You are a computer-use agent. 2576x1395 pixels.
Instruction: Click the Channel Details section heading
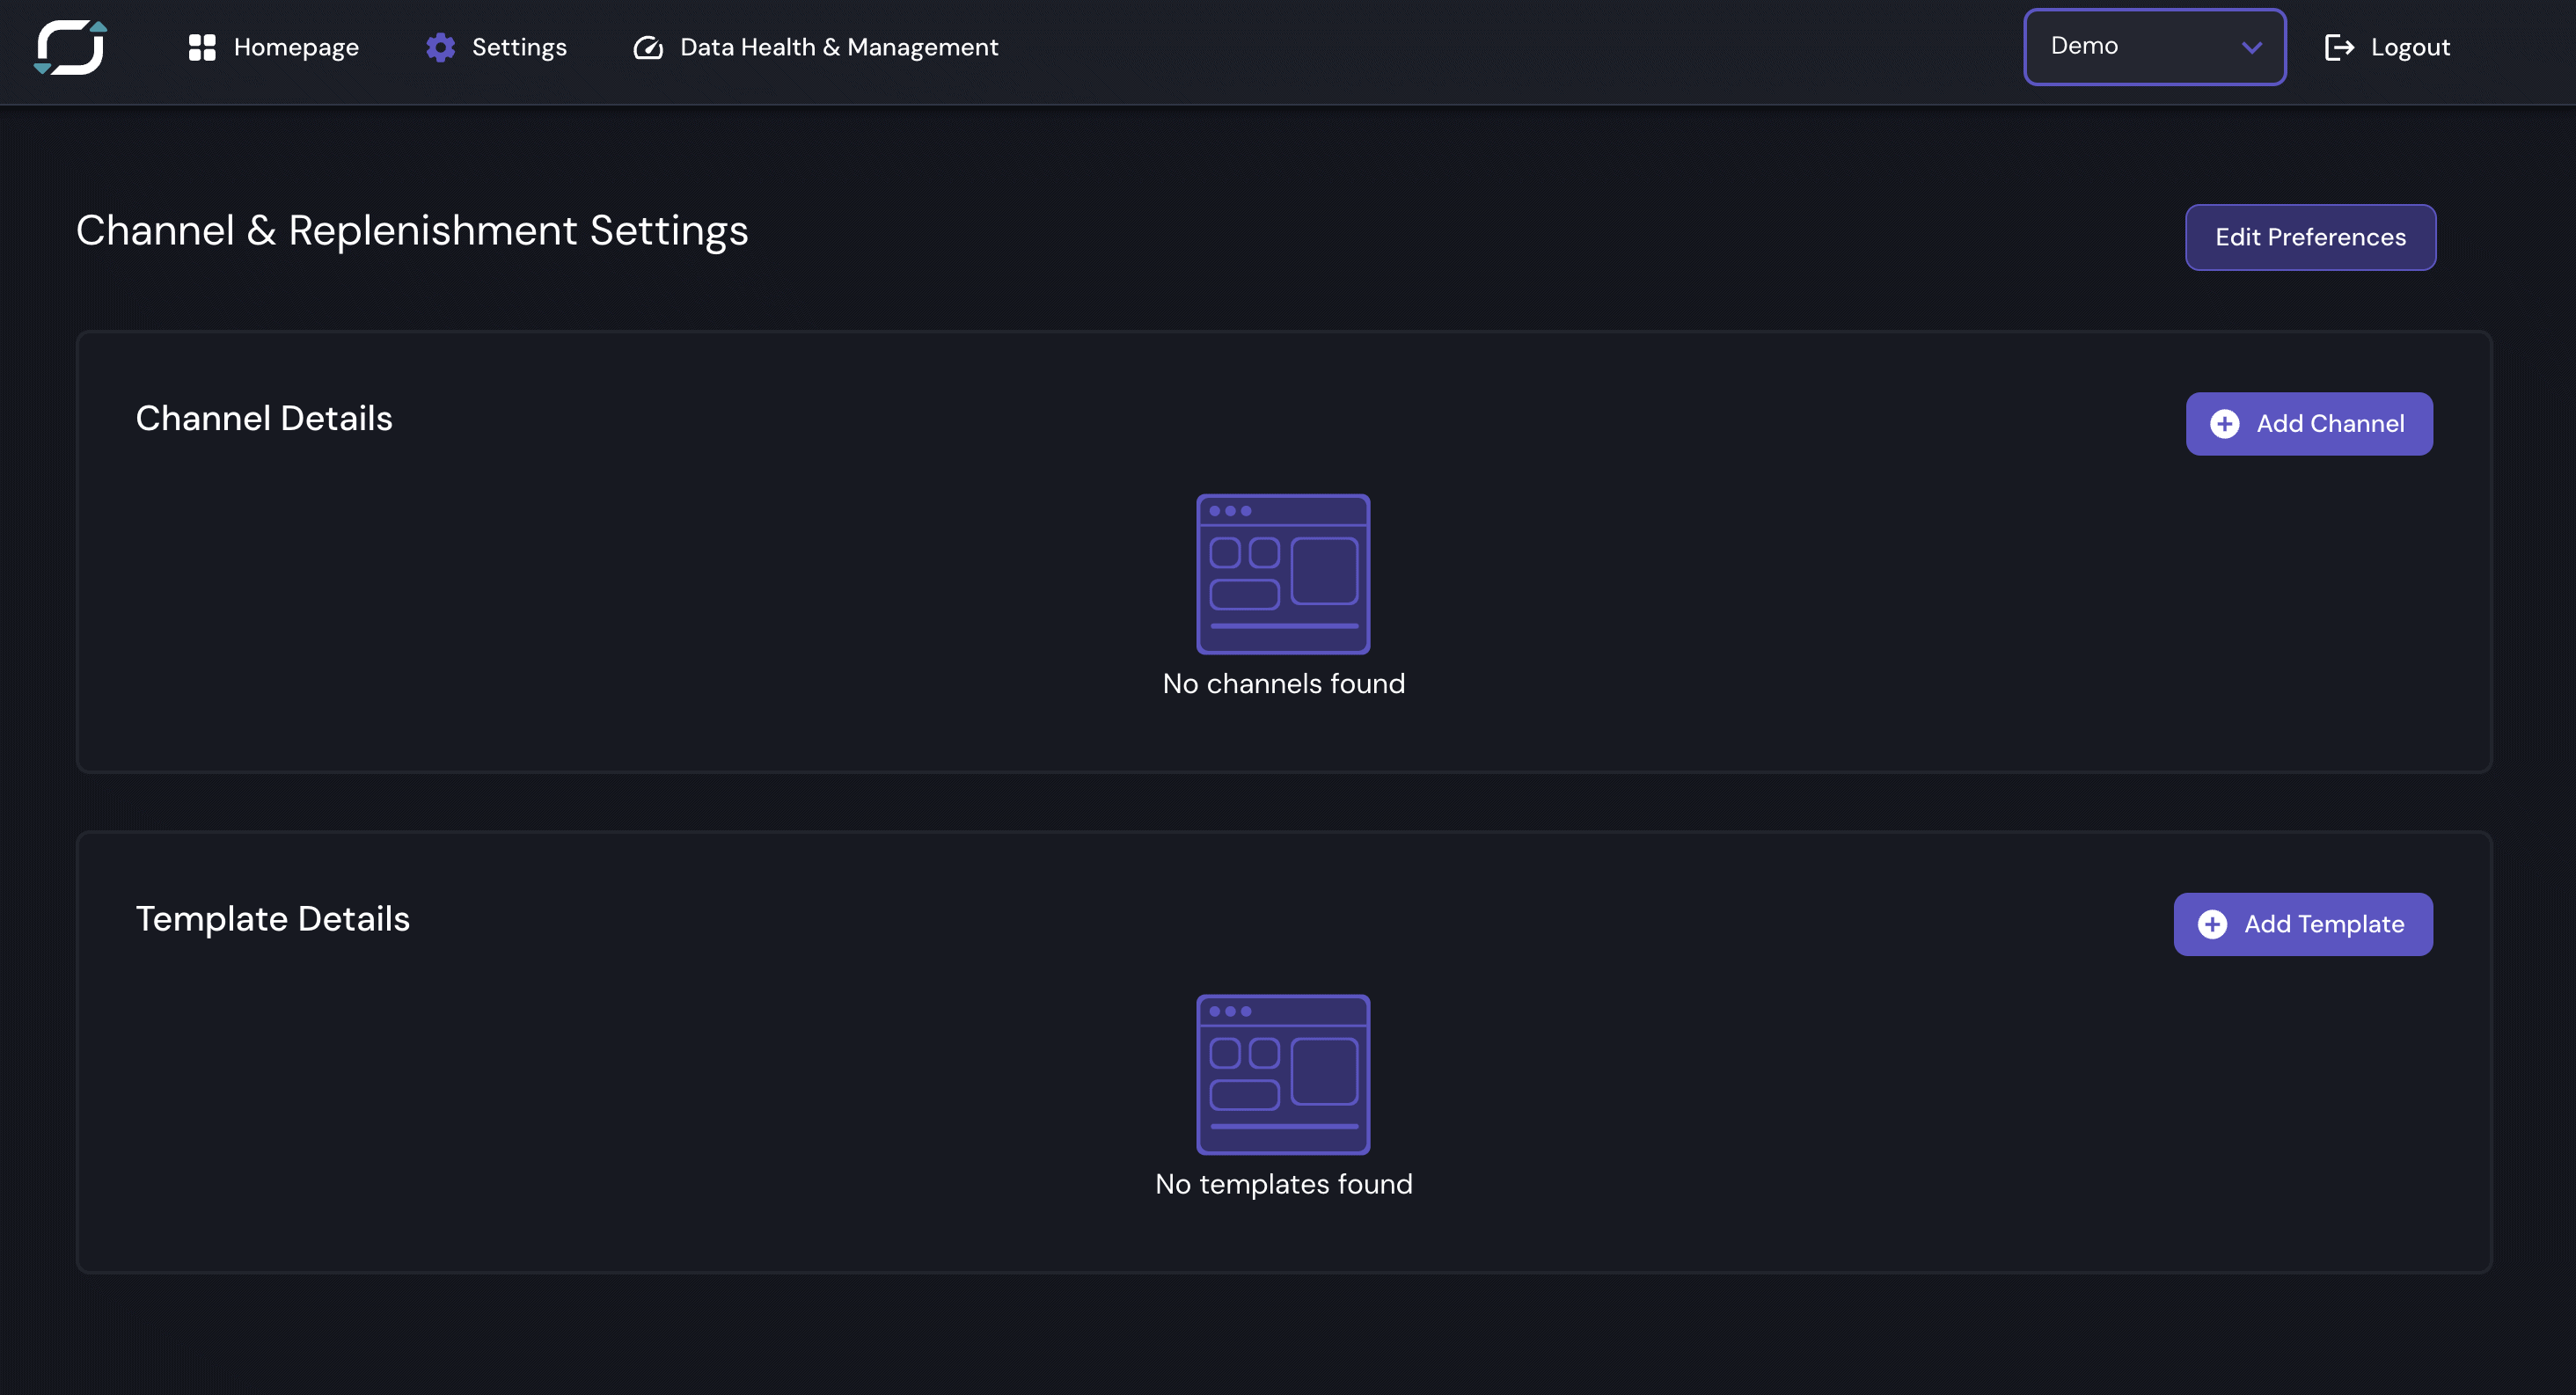264,418
